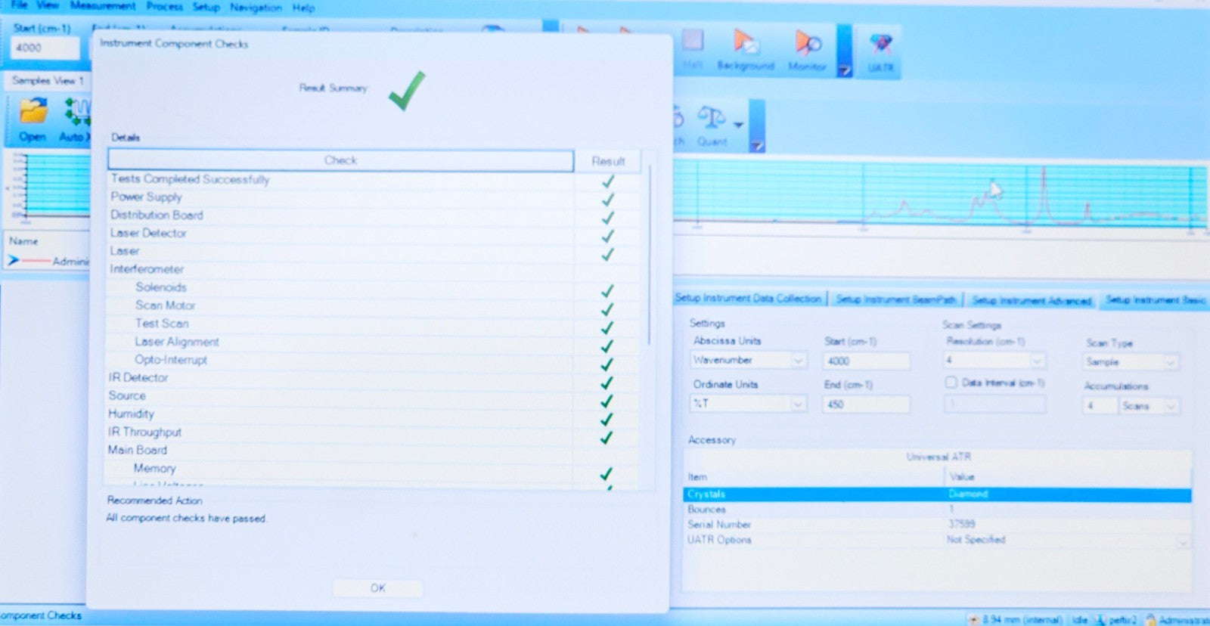Click the Open folder icon
Screen dimensions: 1210x626
click(33, 113)
